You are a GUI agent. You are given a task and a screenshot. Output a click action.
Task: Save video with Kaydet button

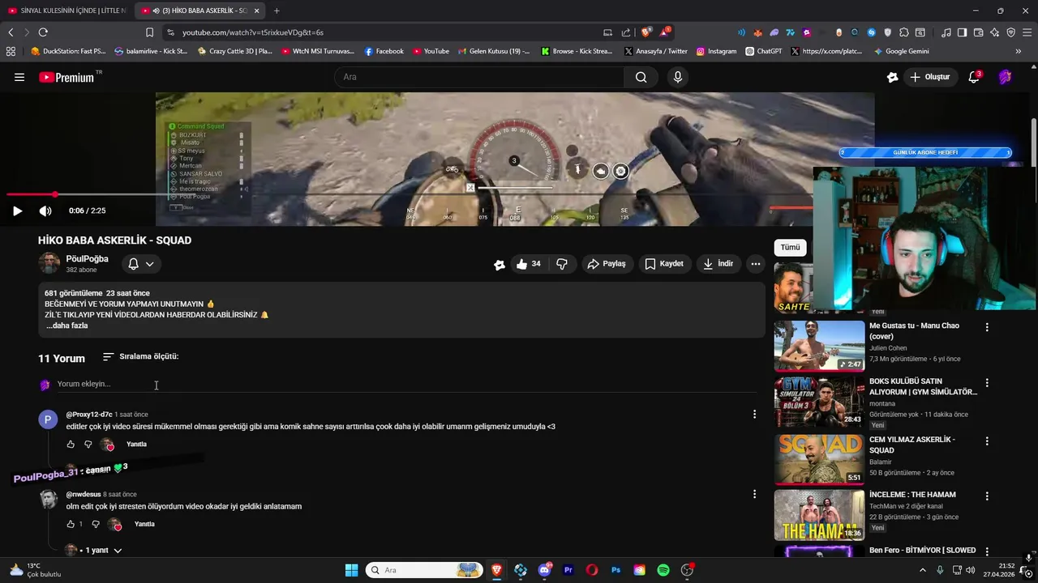pos(664,264)
